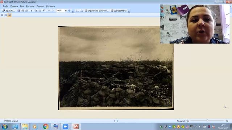The width and height of the screenshot is (232, 130).
Task: Paste using the clipboard icon
Action: (40, 10)
